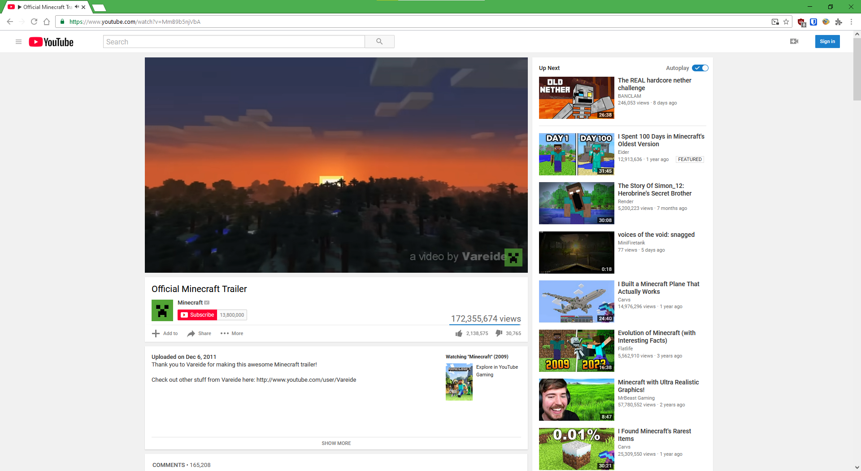This screenshot has width=861, height=471.
Task: Click the video player to pause
Action: [x=336, y=165]
